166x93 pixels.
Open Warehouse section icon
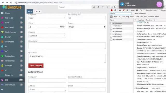[x=2, y=85]
